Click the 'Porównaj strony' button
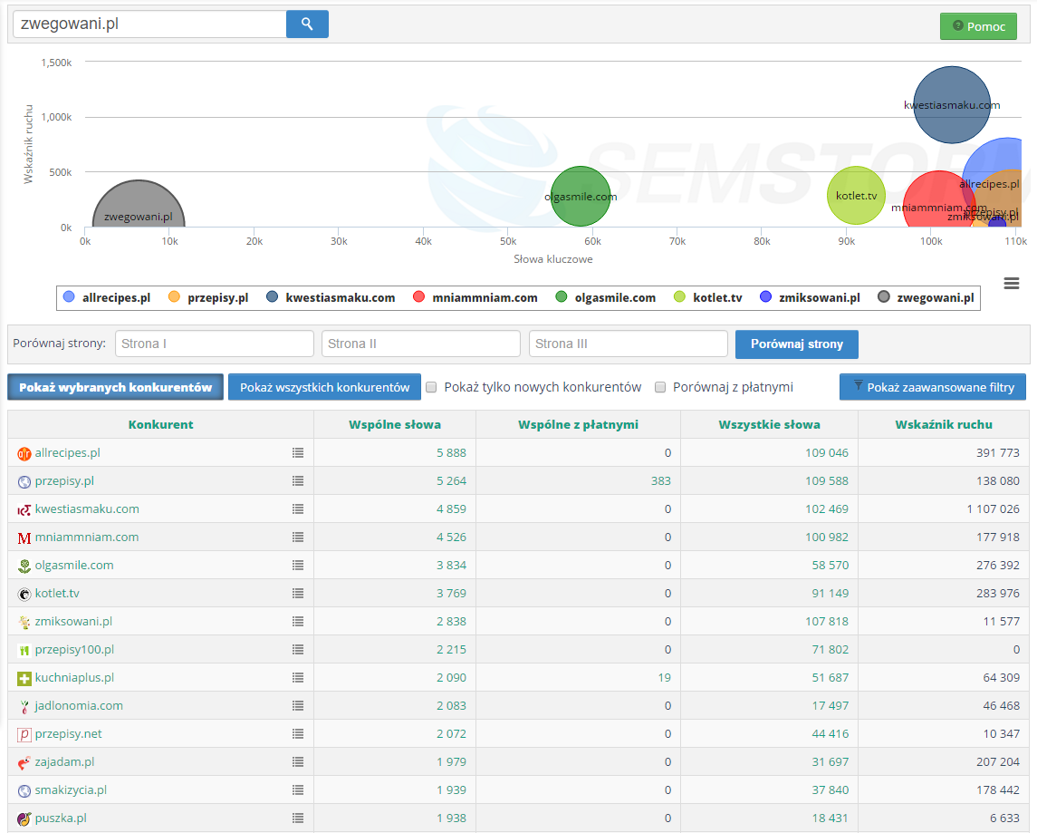1037x833 pixels. coord(797,344)
